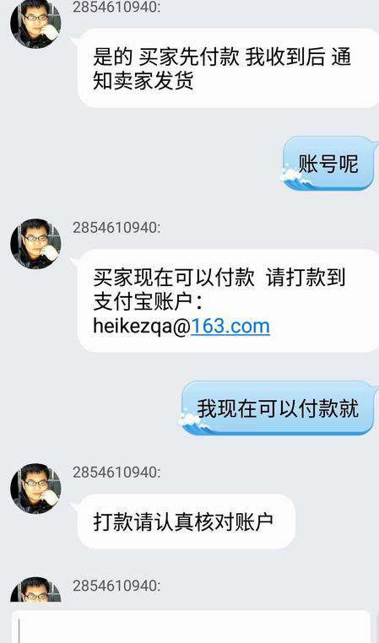This screenshot has width=379, height=643.
Task: Open the 163.com link
Action: [230, 326]
